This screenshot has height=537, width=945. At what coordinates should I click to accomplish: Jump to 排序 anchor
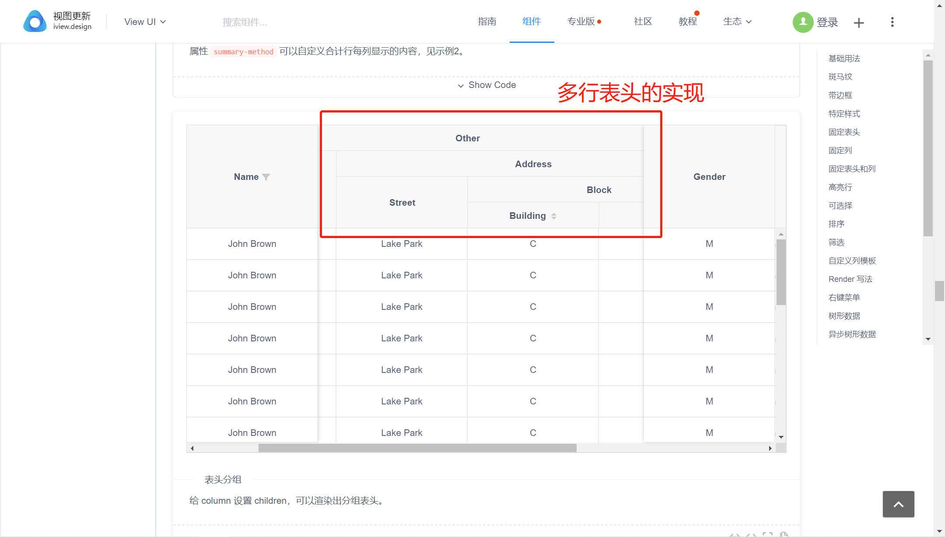pos(836,224)
